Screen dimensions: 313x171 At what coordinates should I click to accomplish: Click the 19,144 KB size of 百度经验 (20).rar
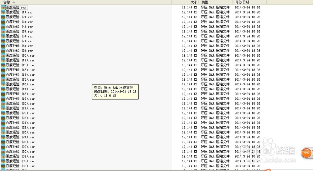point(190,104)
